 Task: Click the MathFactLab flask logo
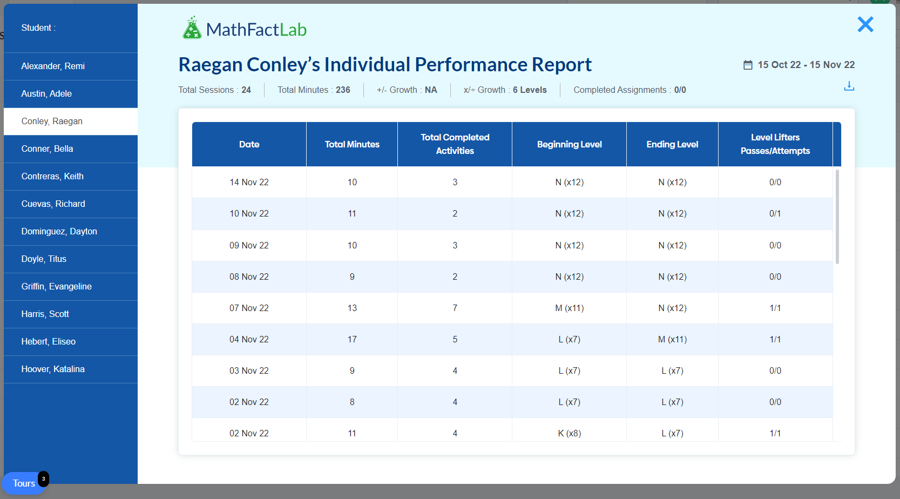click(192, 28)
